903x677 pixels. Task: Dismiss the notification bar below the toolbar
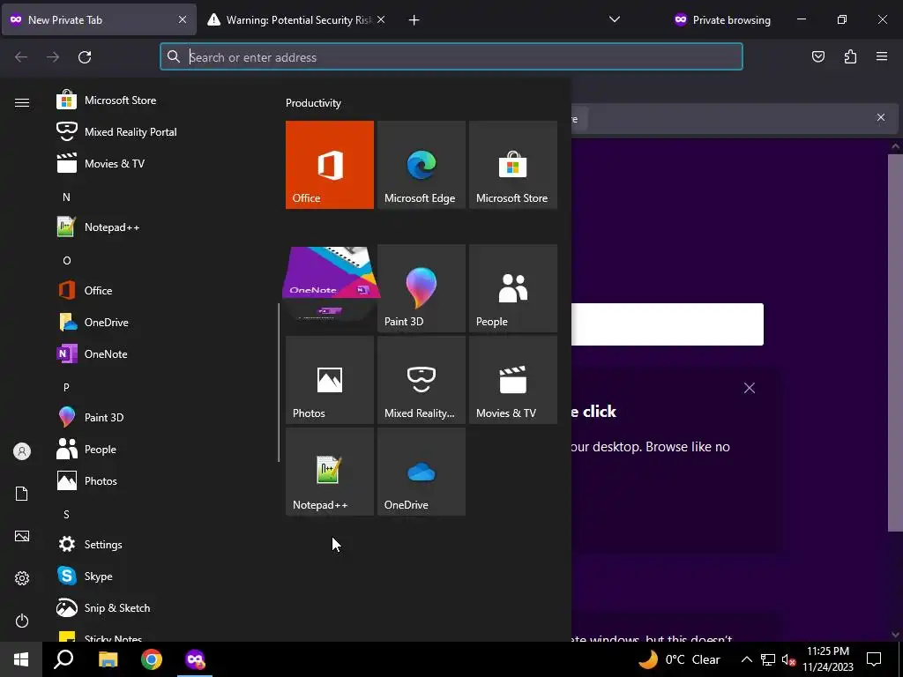click(x=881, y=117)
